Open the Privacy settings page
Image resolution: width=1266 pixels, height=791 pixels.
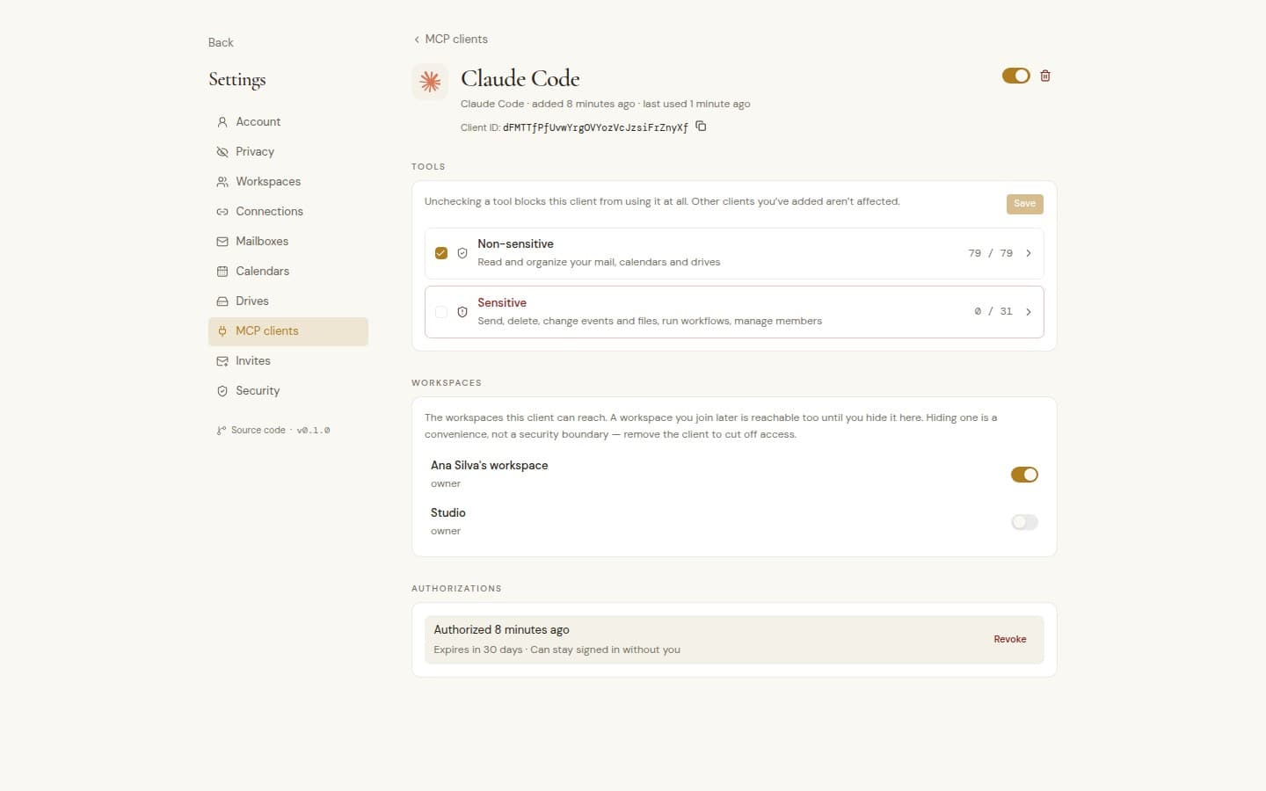tap(288, 152)
